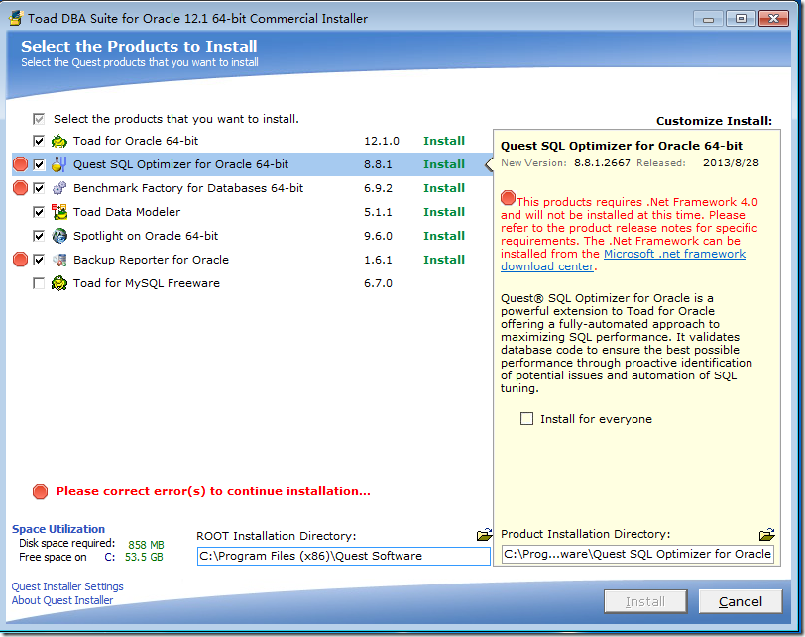Viewport: 805px width, 637px height.
Task: Click the red error icon in the Customize Install panel
Action: [508, 197]
